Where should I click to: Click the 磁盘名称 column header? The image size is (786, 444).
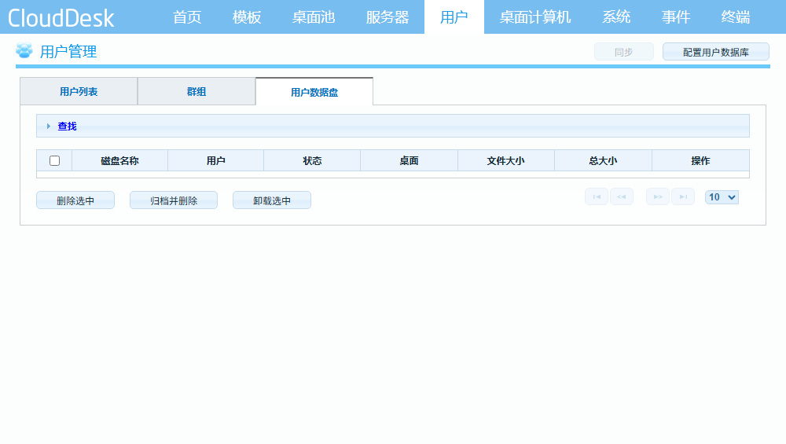[119, 161]
